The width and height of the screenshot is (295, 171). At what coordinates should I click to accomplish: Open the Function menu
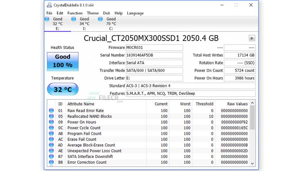coord(75,13)
